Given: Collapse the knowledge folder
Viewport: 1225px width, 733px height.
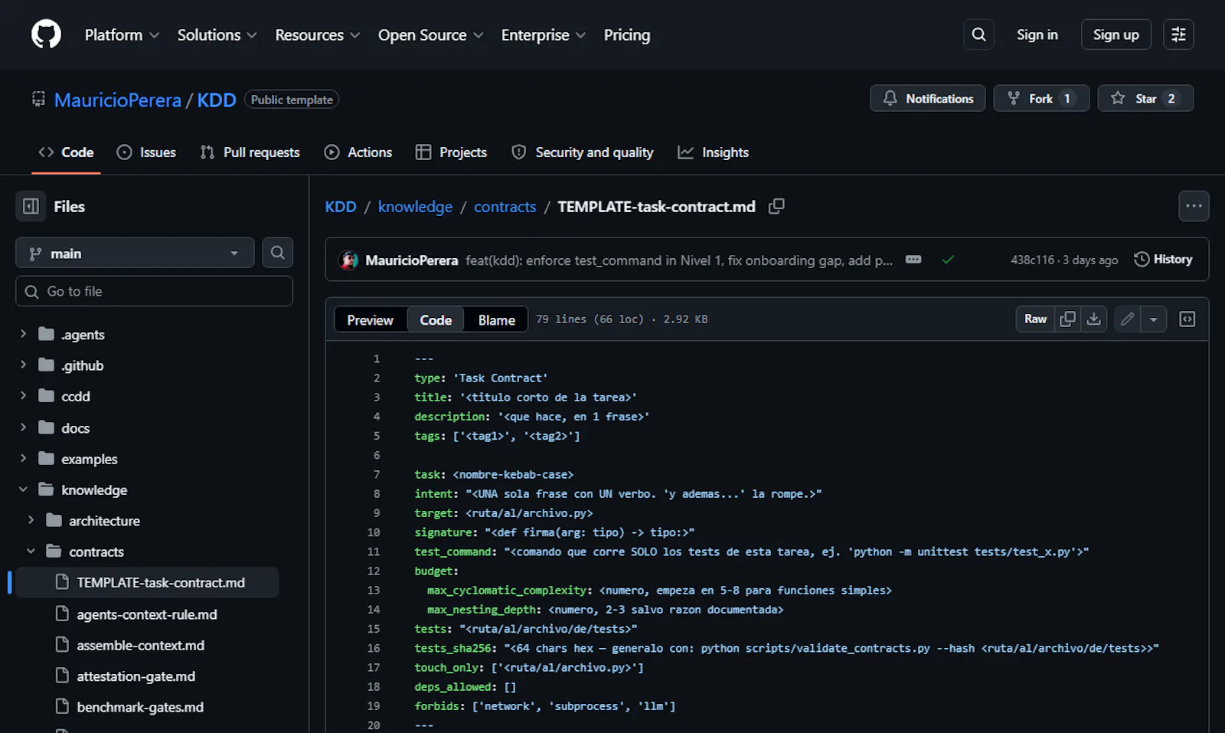Looking at the screenshot, I should (x=23, y=489).
